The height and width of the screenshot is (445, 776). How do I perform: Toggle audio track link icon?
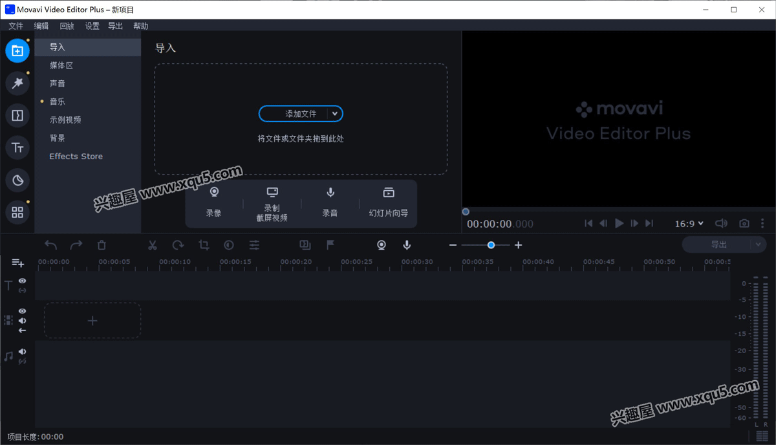point(23,362)
